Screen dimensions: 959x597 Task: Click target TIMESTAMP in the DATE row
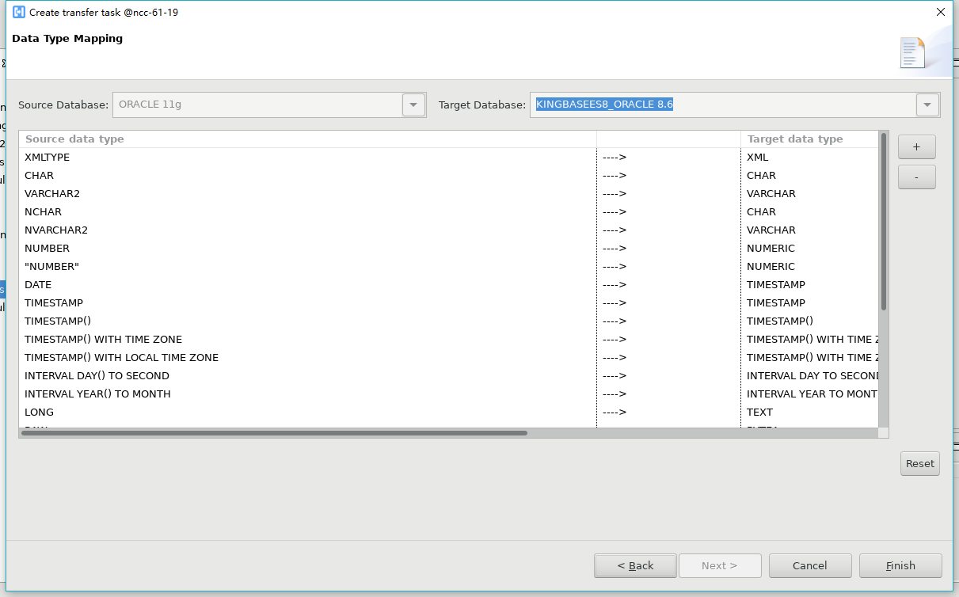pos(809,284)
